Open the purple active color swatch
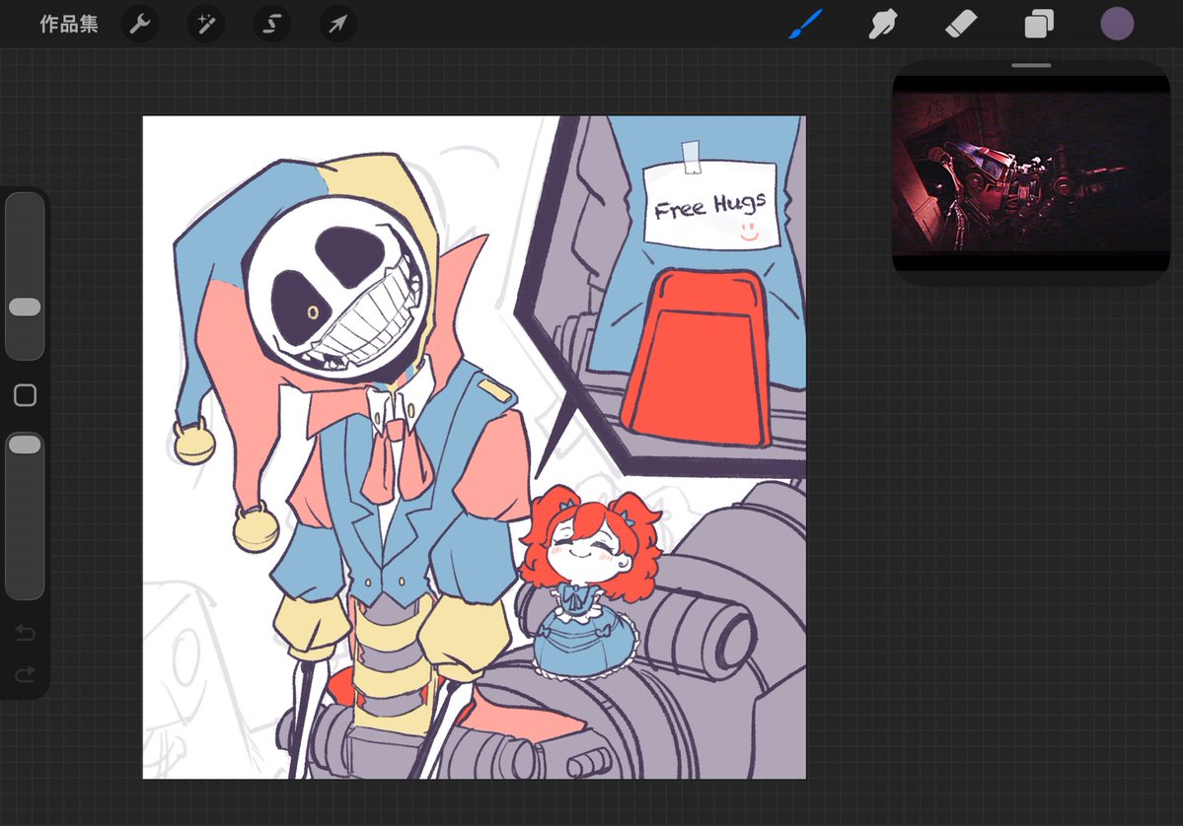Screen dimensions: 1183x826 (x=1117, y=24)
